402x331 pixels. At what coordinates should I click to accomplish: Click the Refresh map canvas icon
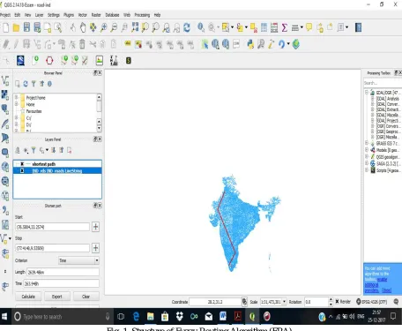187,27
